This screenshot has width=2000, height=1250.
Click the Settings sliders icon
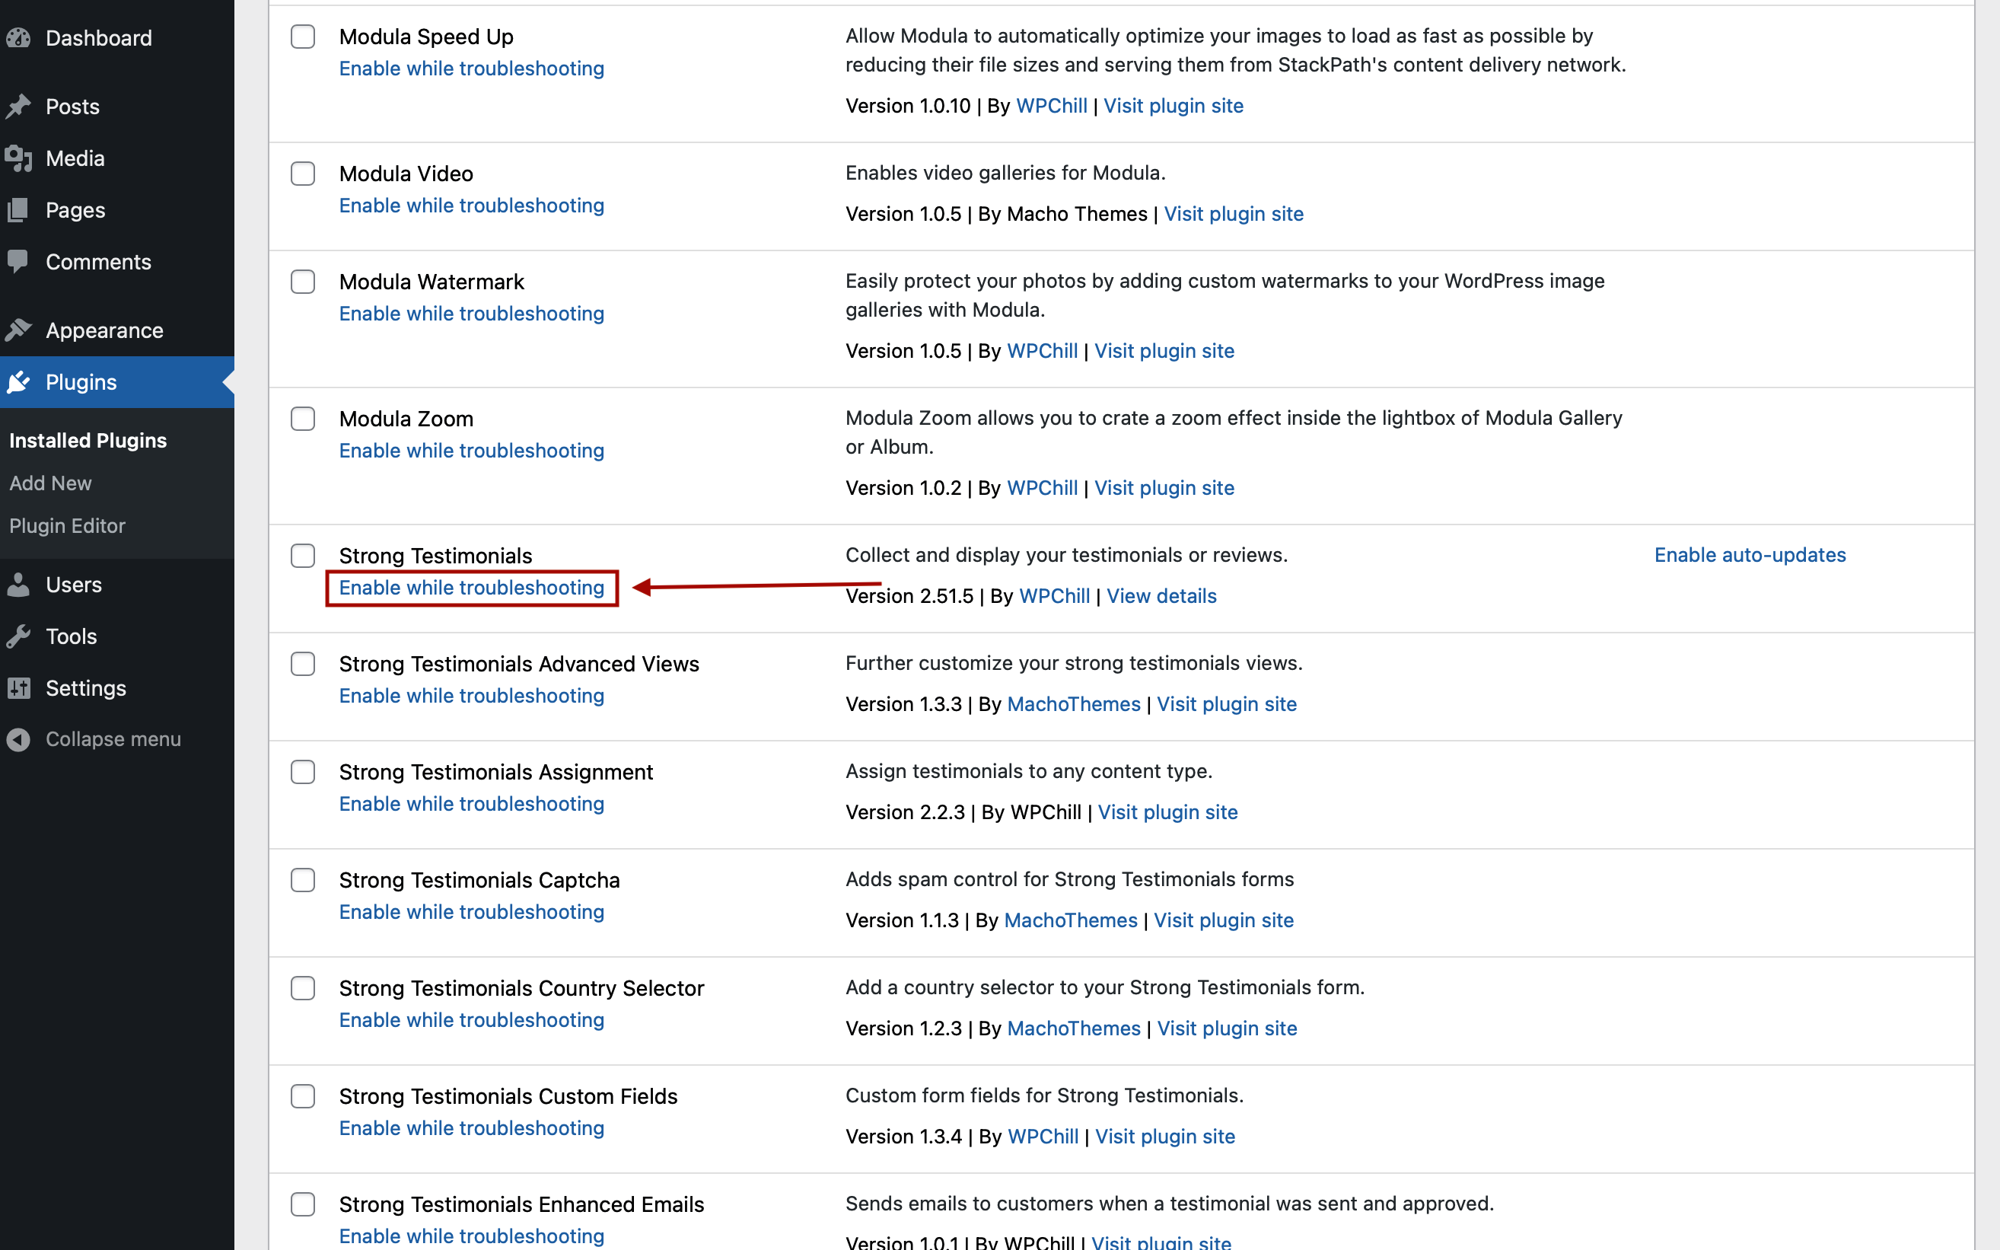(18, 688)
